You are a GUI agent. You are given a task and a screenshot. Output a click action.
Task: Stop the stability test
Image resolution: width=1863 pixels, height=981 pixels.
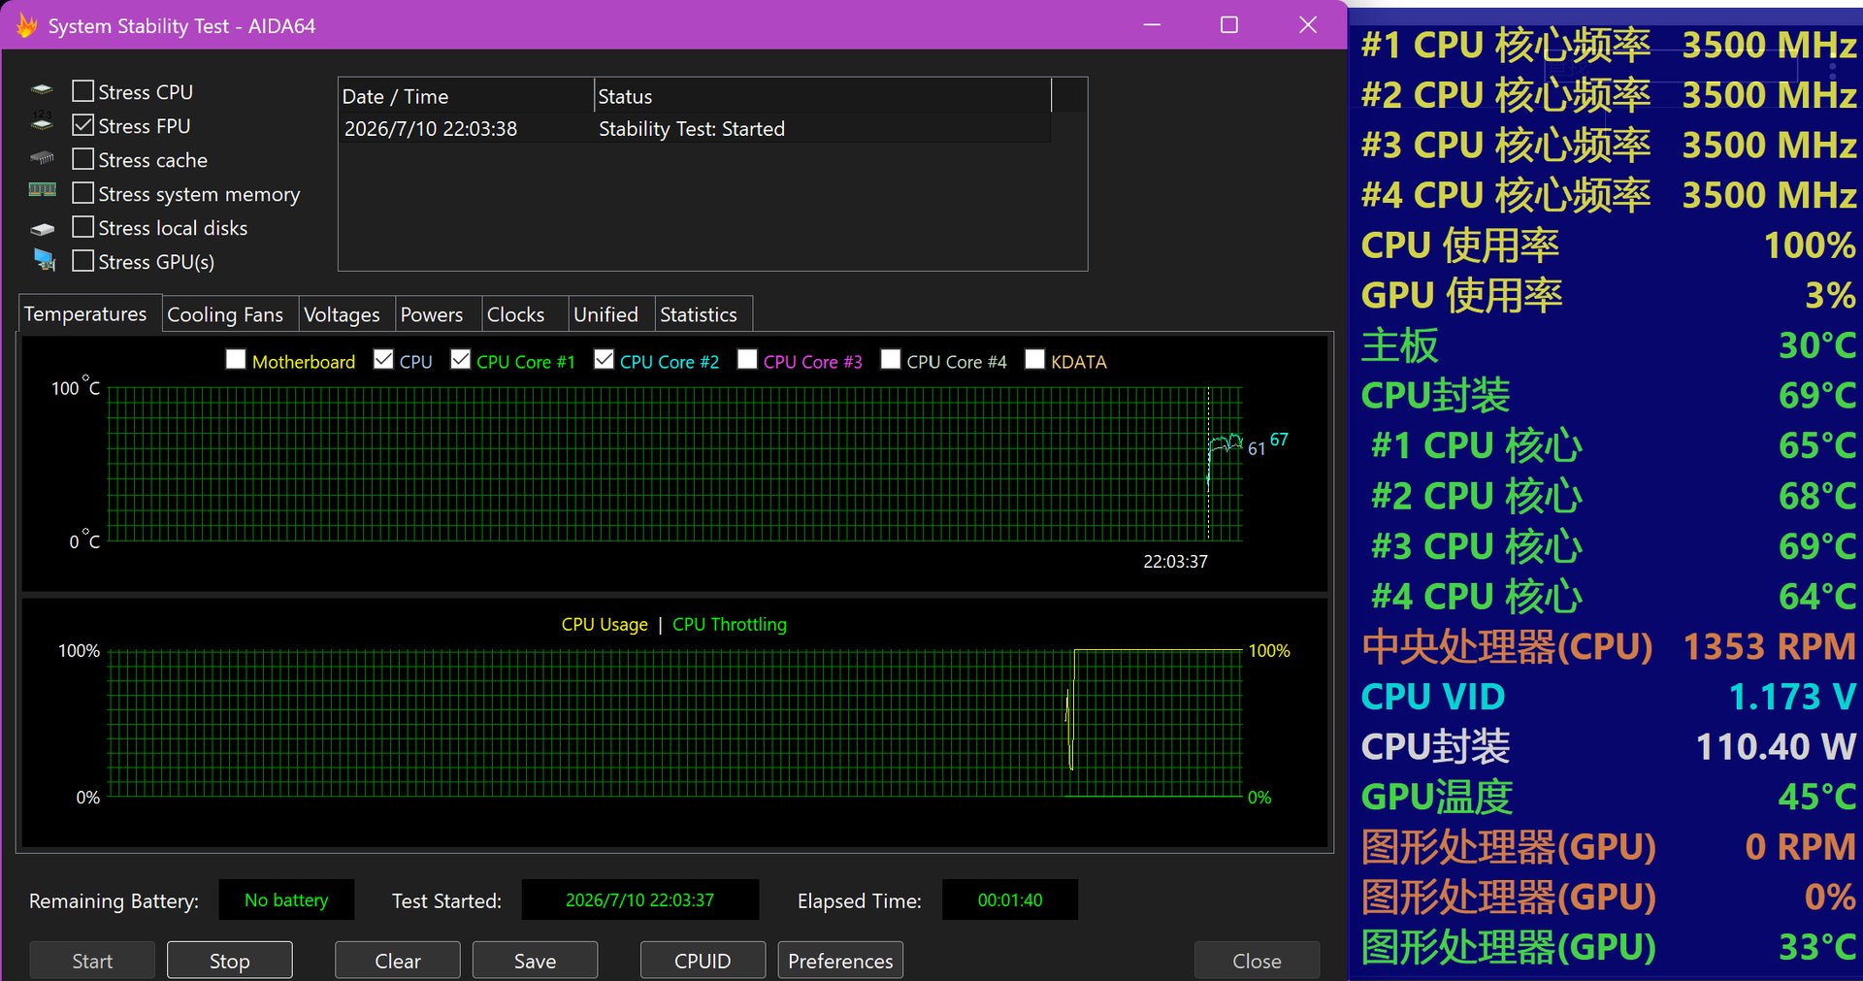[x=230, y=961]
